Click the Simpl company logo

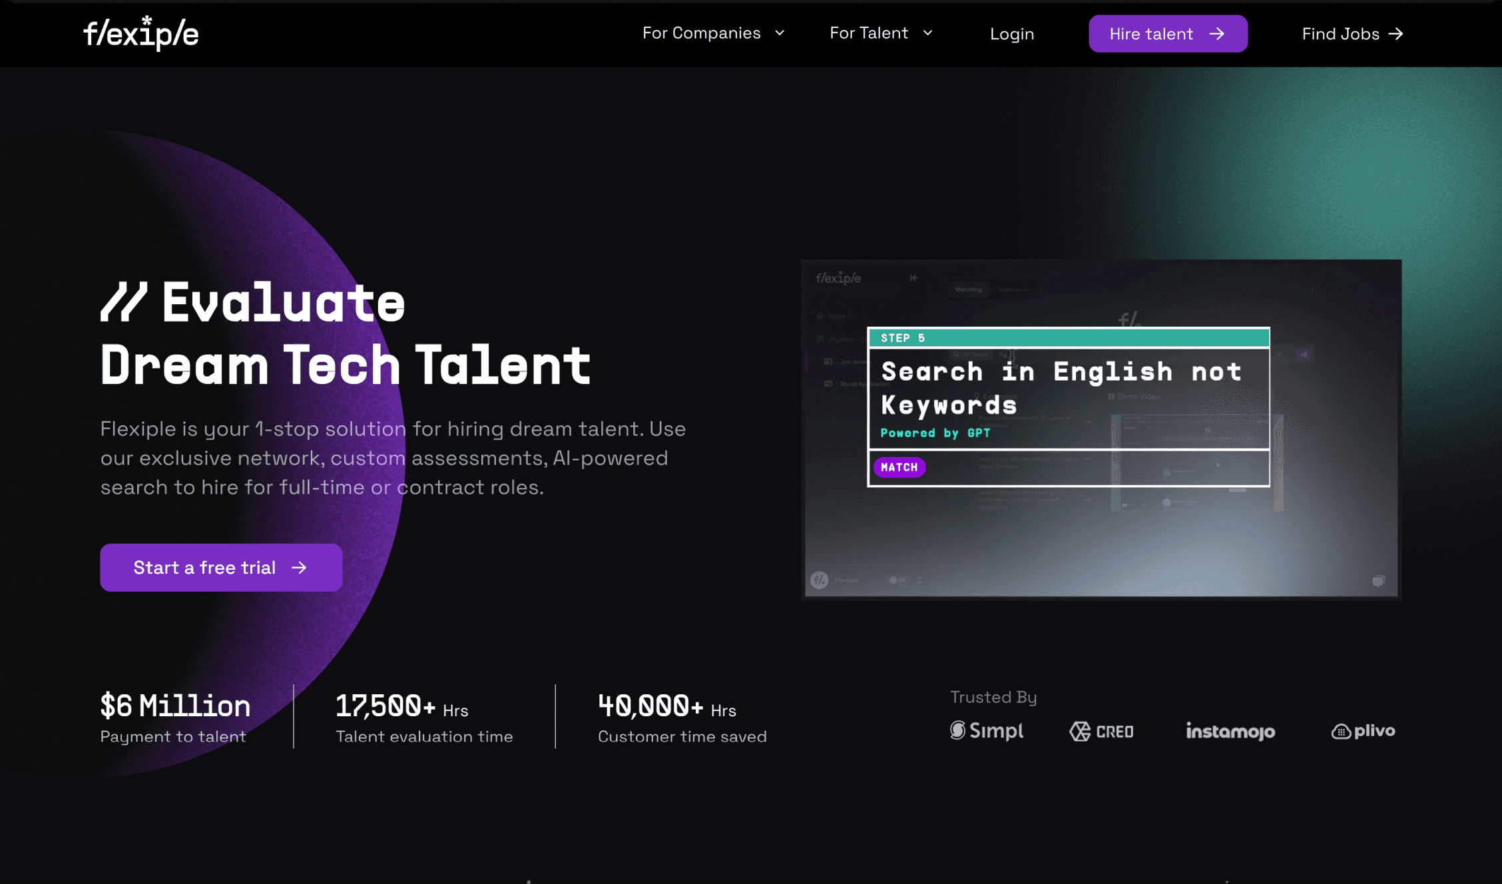[986, 731]
